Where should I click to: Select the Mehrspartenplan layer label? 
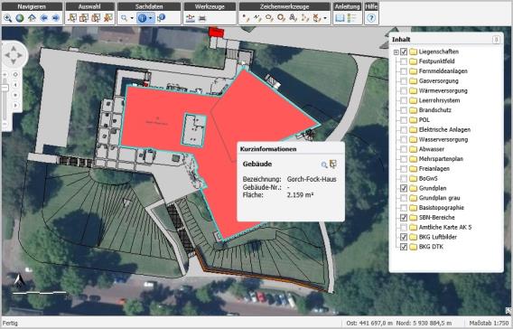click(441, 159)
